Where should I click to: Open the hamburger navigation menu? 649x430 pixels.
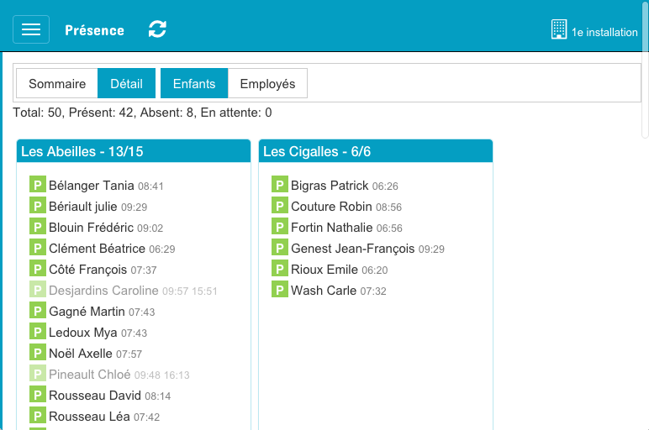click(31, 29)
